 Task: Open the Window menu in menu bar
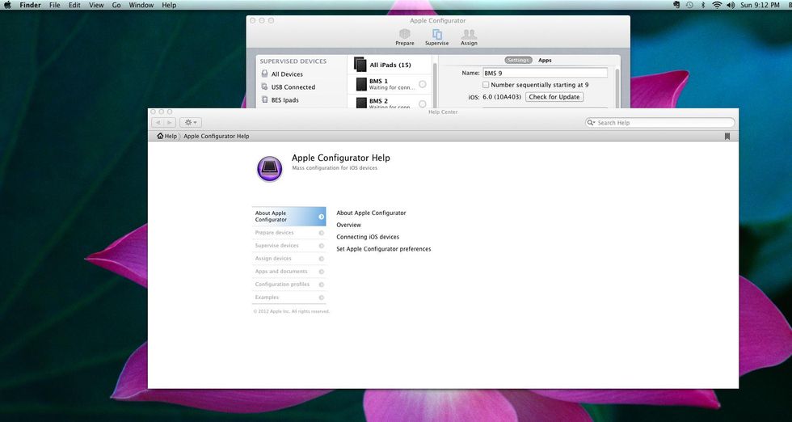141,5
